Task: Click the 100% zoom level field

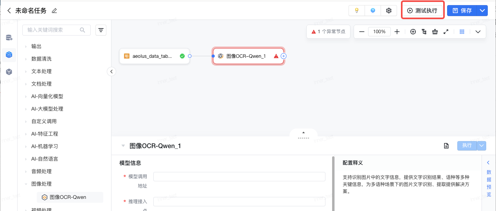Action: coord(379,32)
